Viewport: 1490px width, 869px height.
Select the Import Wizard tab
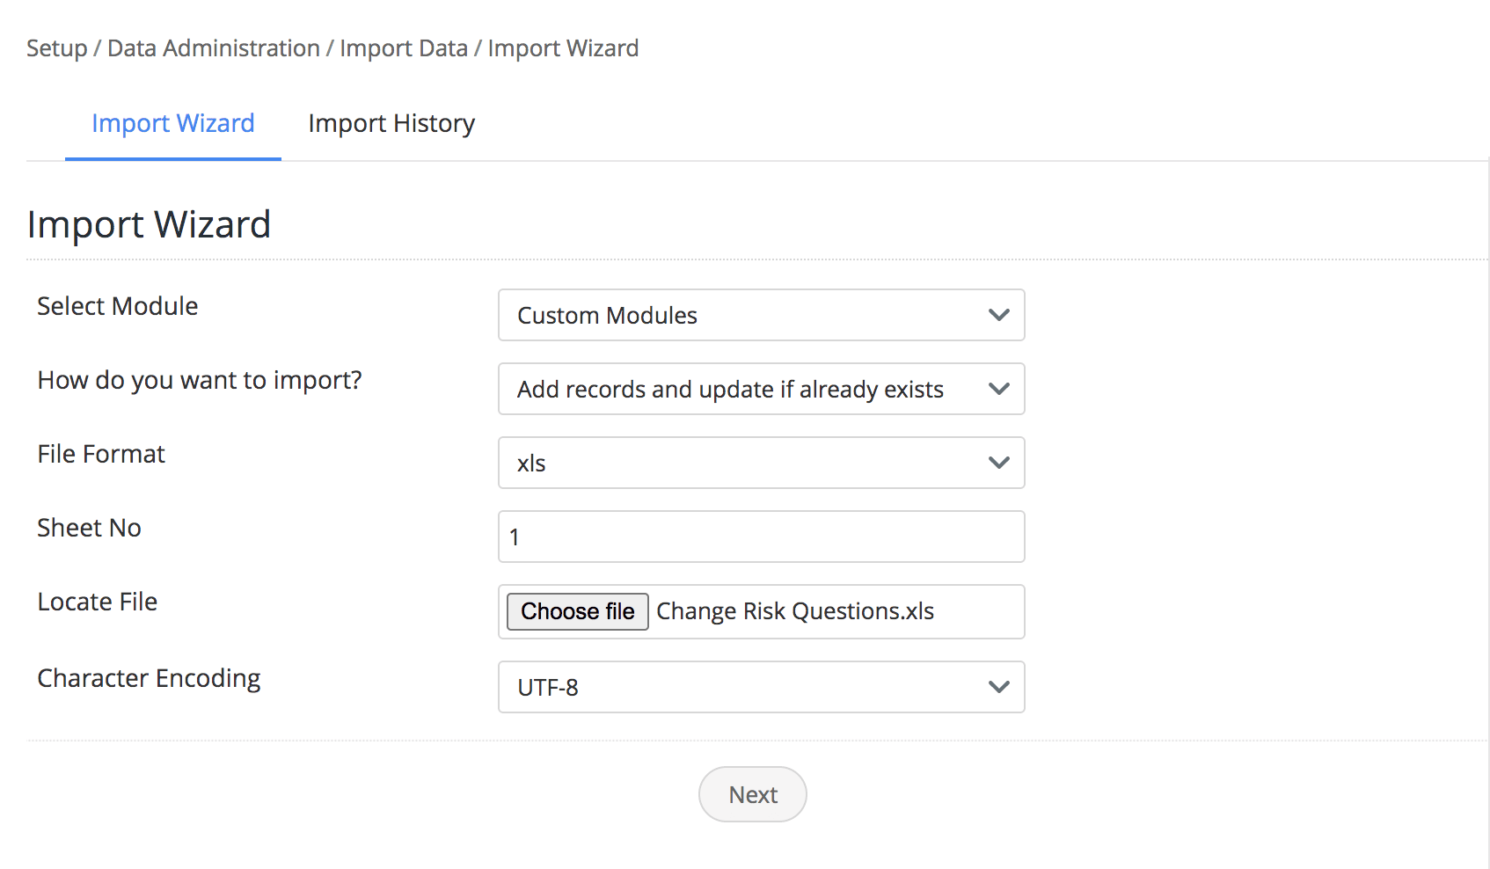click(x=172, y=123)
